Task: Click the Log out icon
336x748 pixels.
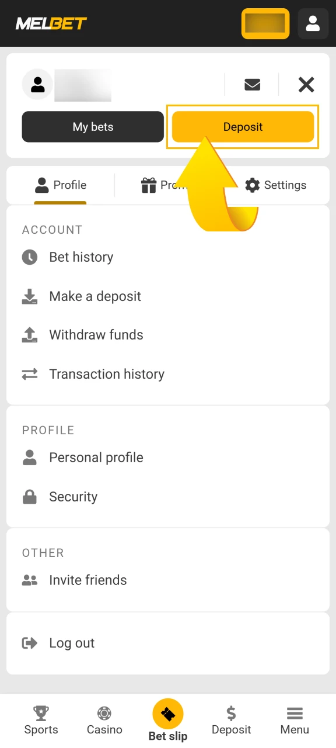Action: click(x=30, y=643)
